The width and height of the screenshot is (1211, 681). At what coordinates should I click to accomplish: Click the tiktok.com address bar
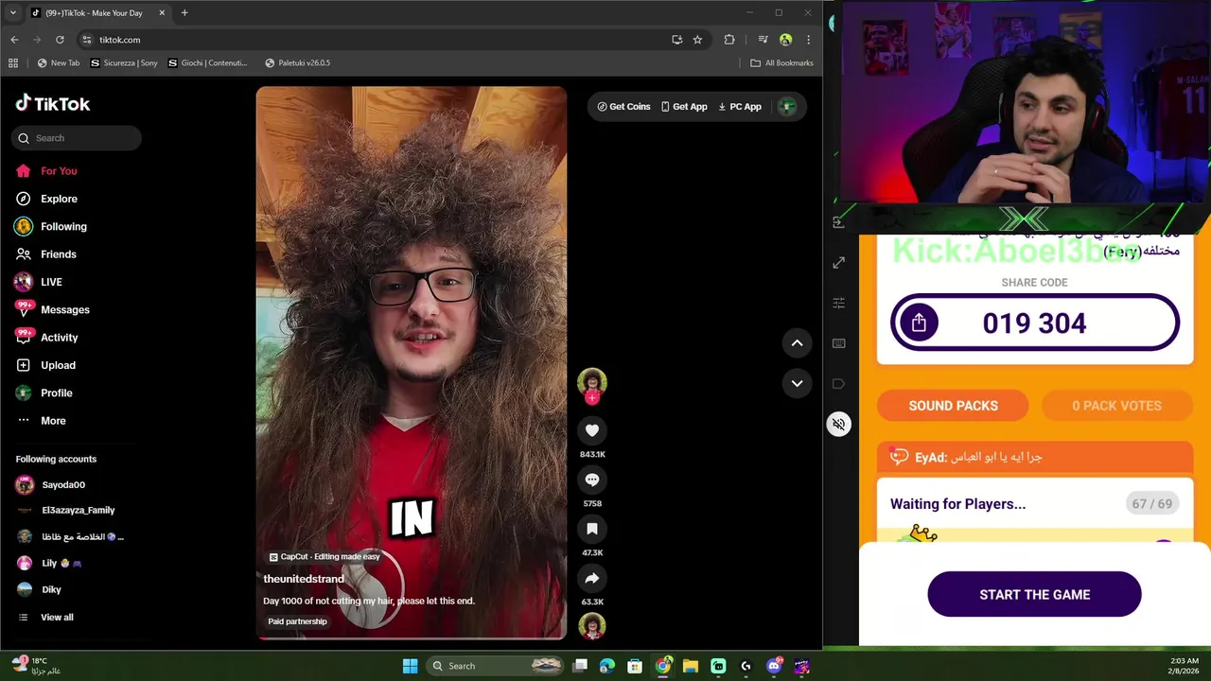tap(378, 40)
